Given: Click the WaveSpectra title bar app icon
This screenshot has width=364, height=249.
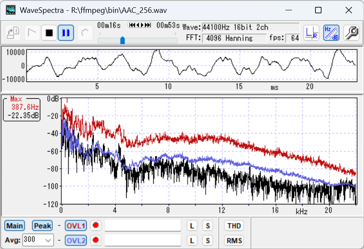Looking at the screenshot, I should tap(11, 10).
